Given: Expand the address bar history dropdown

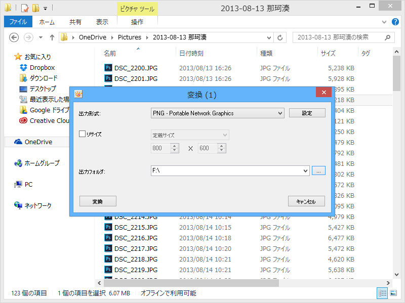Looking at the screenshot, I should [x=269, y=37].
